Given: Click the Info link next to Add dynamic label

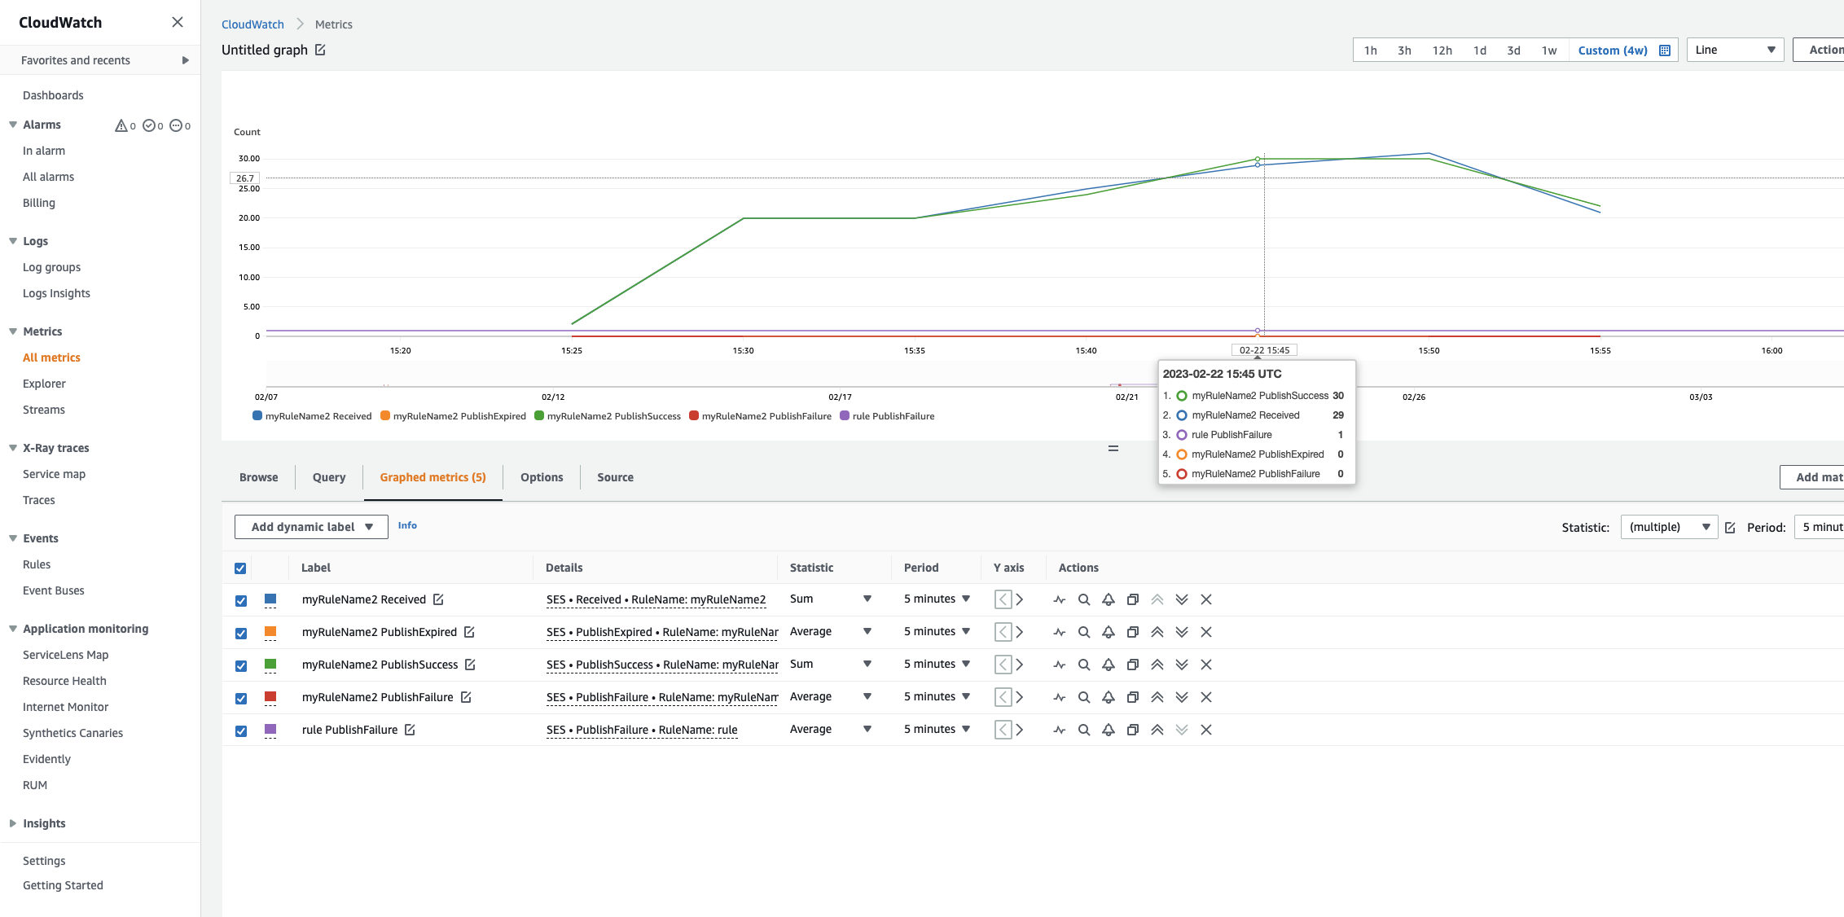Looking at the screenshot, I should 407,525.
